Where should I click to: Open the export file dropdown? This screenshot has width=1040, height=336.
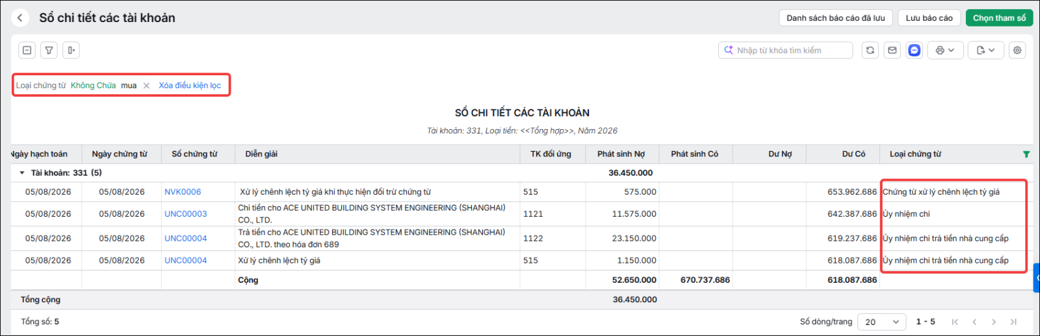[x=986, y=50]
